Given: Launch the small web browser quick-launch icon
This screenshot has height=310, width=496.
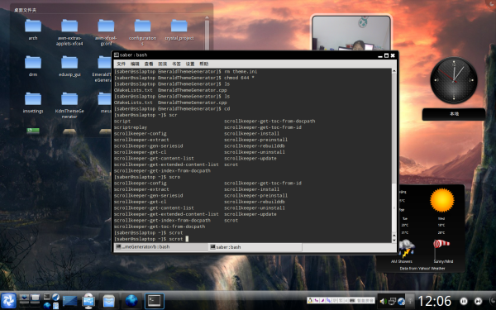Looking at the screenshot, I should pos(55,297).
